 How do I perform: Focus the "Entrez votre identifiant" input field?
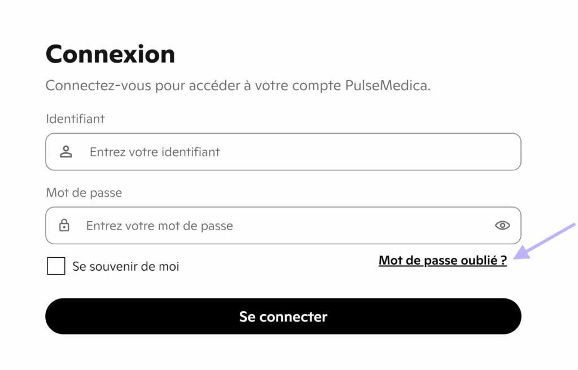[282, 152]
